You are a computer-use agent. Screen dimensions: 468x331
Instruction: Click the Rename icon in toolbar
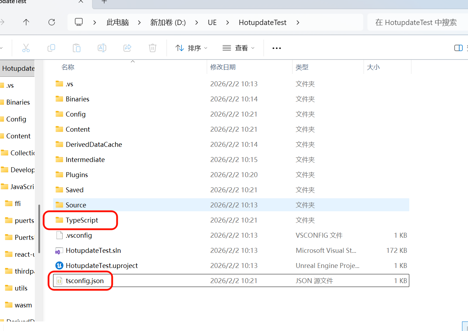(102, 48)
